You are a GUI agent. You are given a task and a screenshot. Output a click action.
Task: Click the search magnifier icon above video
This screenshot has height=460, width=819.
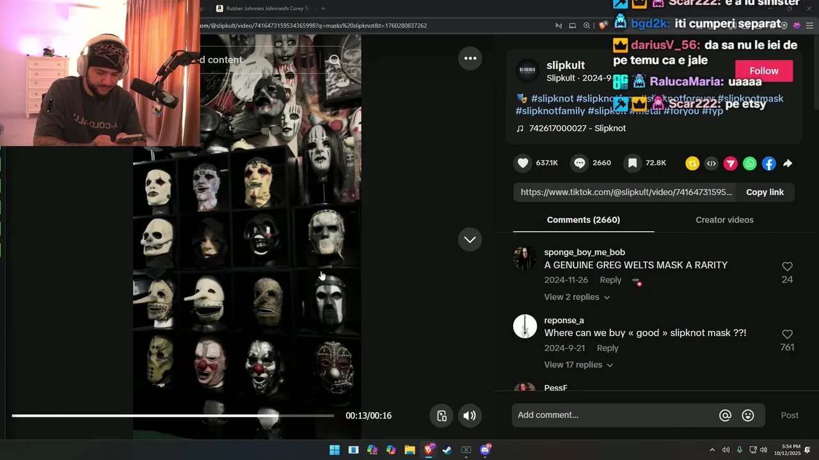click(x=335, y=60)
